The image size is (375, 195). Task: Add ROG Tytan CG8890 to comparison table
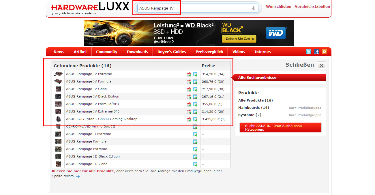point(195,119)
